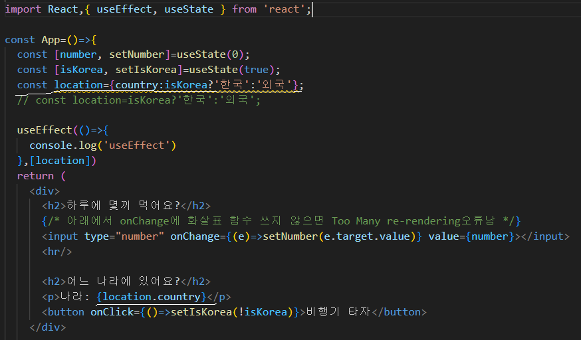This screenshot has width=581, height=340.
Task: Click 'true' in useState(true)
Action: (x=256, y=70)
